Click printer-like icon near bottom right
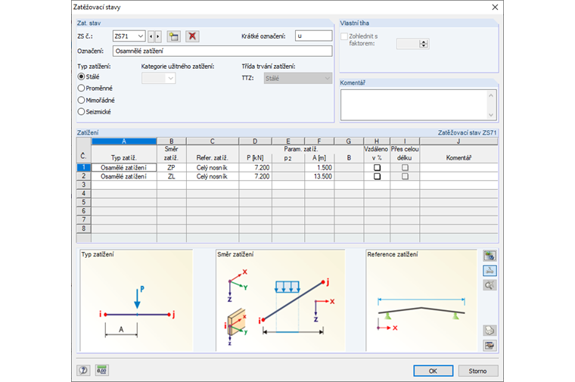 coord(490,331)
